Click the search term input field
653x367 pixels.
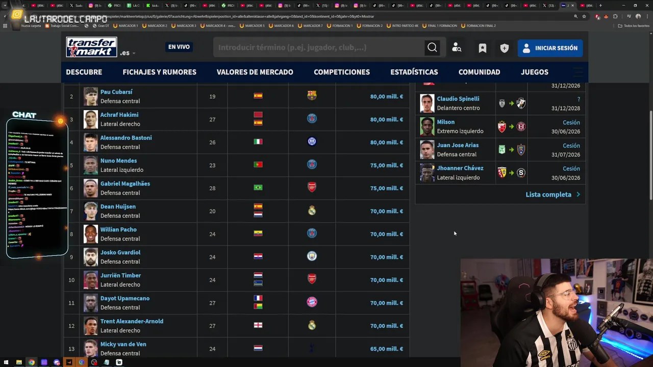click(x=319, y=47)
